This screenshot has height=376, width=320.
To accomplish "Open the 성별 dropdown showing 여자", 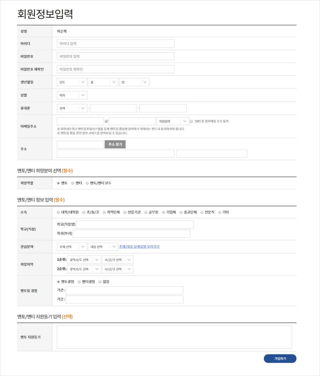I will 72,95.
